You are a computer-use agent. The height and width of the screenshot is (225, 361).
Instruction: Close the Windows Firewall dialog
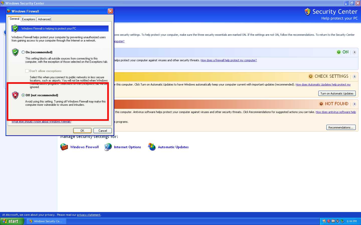coord(110,11)
